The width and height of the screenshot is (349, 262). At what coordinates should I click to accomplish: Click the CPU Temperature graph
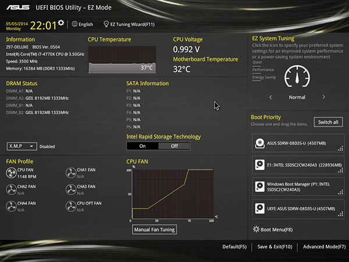click(x=122, y=59)
